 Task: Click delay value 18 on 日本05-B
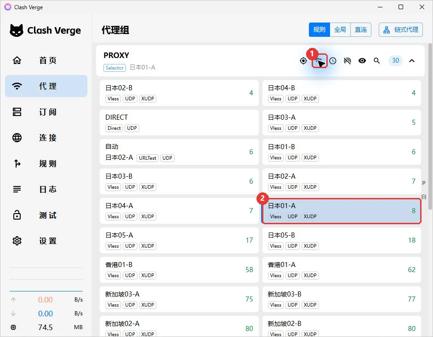(411, 240)
